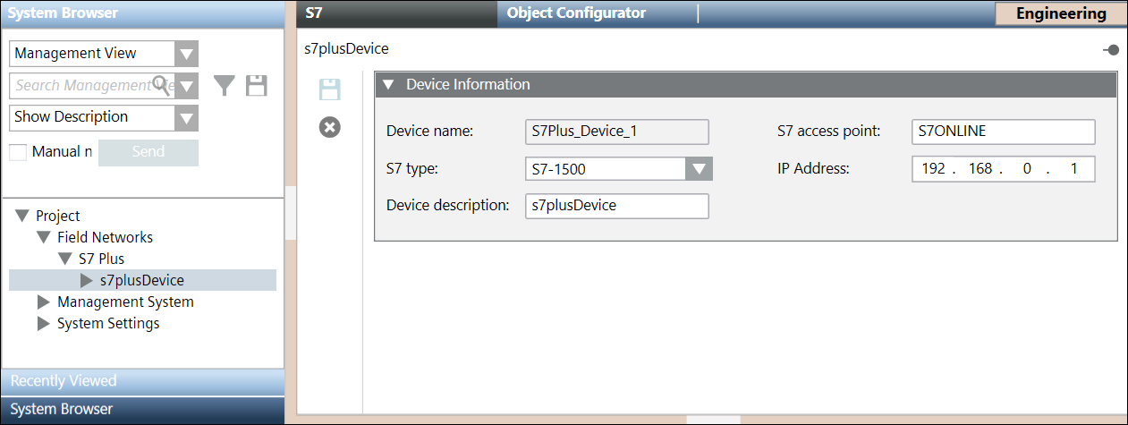
Task: Click the save search disk icon
Action: [257, 86]
